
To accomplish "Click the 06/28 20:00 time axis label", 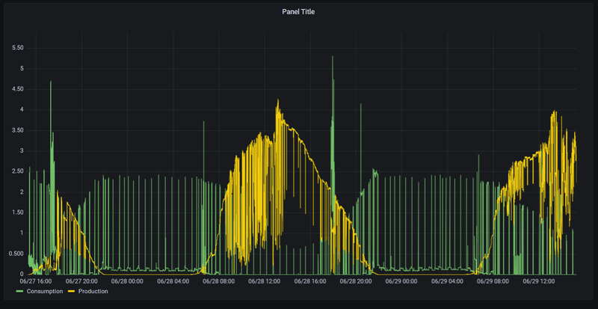I will pos(356,281).
